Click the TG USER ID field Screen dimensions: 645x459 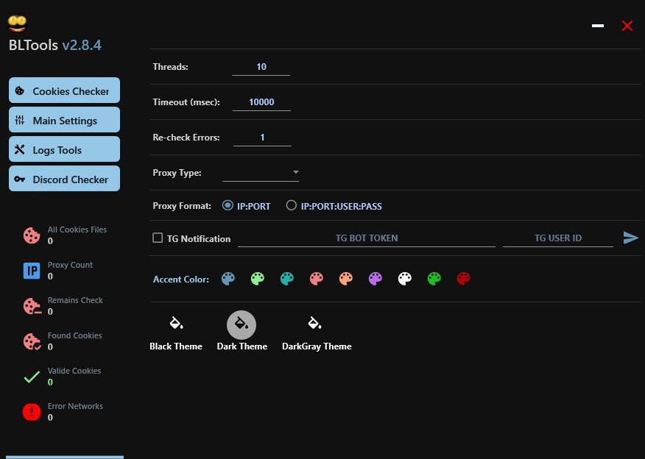pyautogui.click(x=558, y=238)
